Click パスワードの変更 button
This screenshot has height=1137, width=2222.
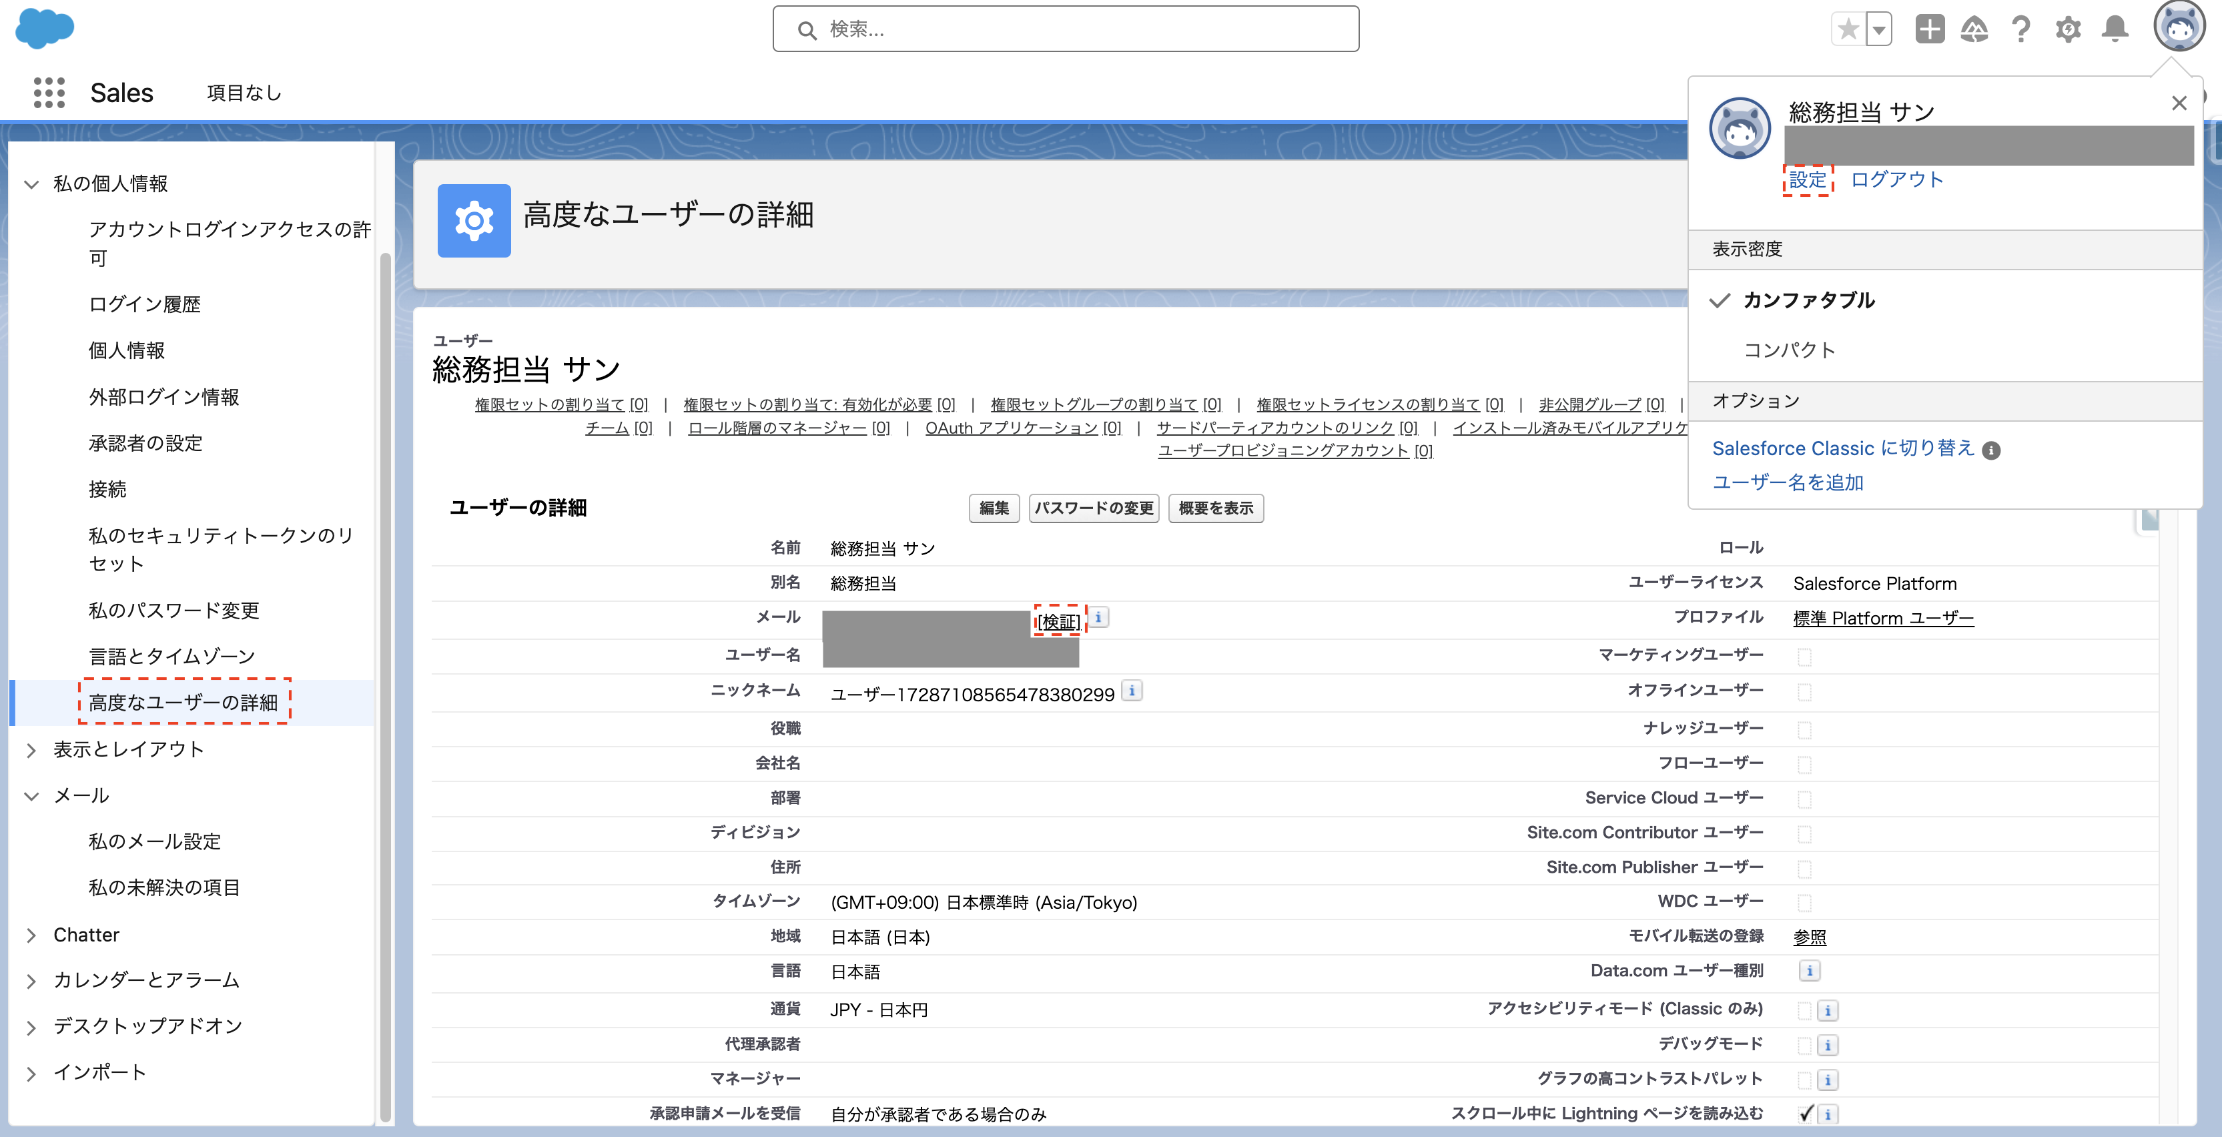(1094, 508)
